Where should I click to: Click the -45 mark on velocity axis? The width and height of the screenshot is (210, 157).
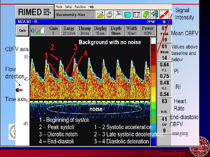(x=25, y=124)
